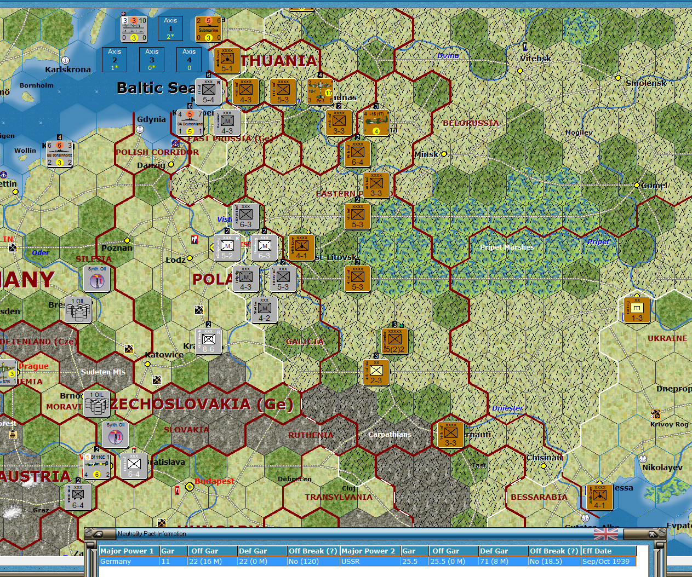The width and height of the screenshot is (692, 577).
Task: Click the Budapest capital city marker
Action: click(x=190, y=487)
